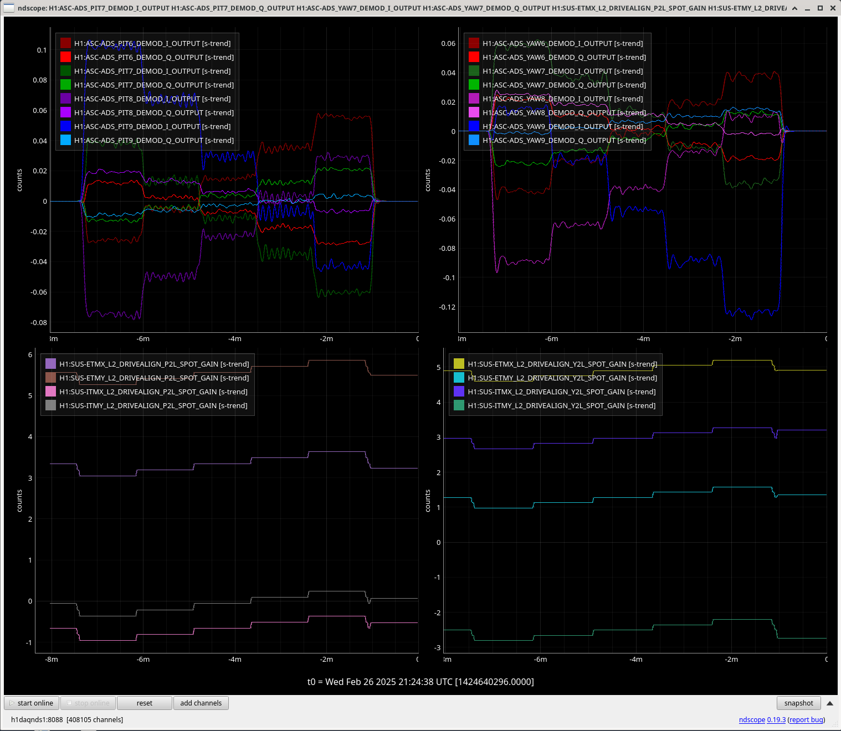Select H1:ASC-ADS_PIT8_DEMOD_I_OUTPUT legend label
Screen dimensions: 841x731
152,99
